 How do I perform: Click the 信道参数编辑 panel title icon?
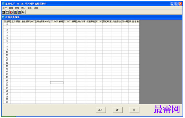click(3, 17)
